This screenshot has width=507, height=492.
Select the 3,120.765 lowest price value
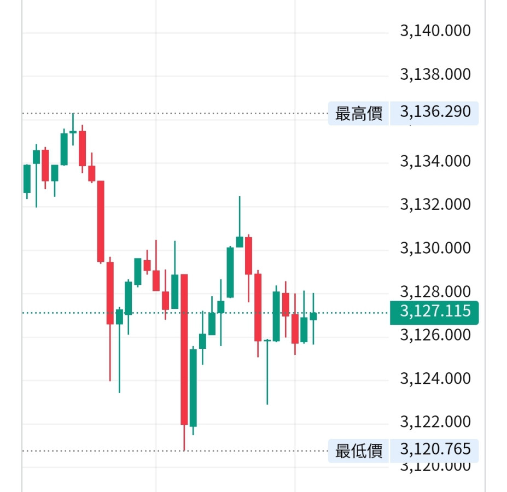[435, 449]
